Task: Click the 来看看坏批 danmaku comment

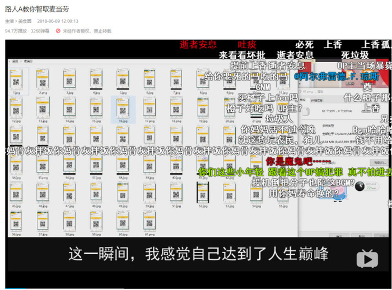Action: point(242,55)
